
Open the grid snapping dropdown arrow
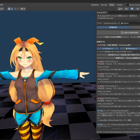12,9
